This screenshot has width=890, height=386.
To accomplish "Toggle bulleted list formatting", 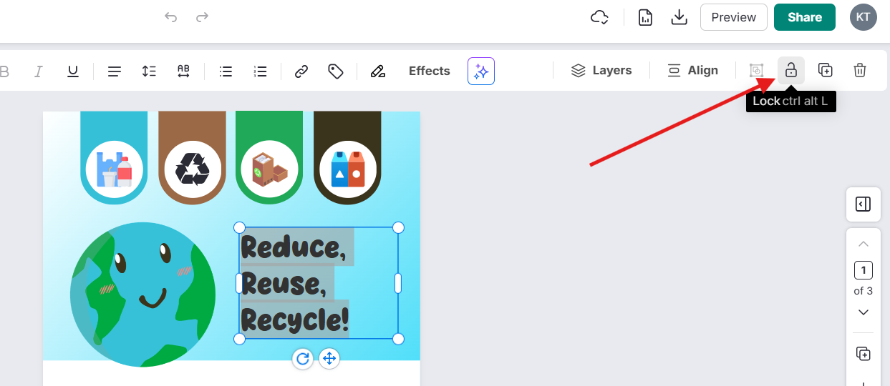I will pos(226,71).
